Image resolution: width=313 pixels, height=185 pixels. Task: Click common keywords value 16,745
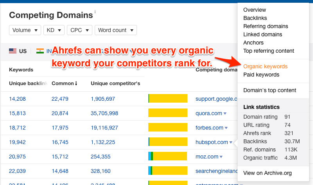pyautogui.click(x=60, y=142)
